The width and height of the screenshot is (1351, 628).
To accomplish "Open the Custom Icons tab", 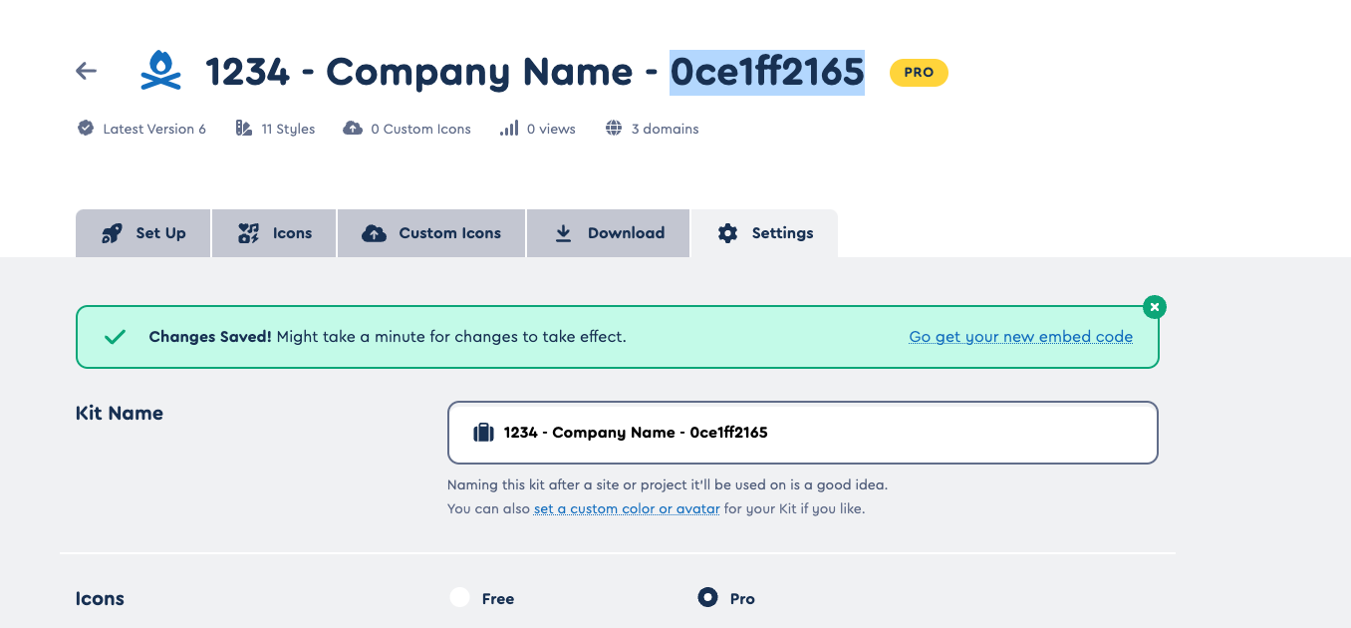I will (x=431, y=233).
